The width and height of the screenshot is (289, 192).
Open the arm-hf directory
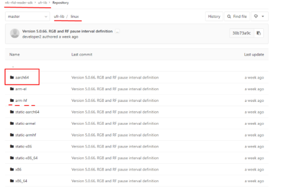pos(21,100)
